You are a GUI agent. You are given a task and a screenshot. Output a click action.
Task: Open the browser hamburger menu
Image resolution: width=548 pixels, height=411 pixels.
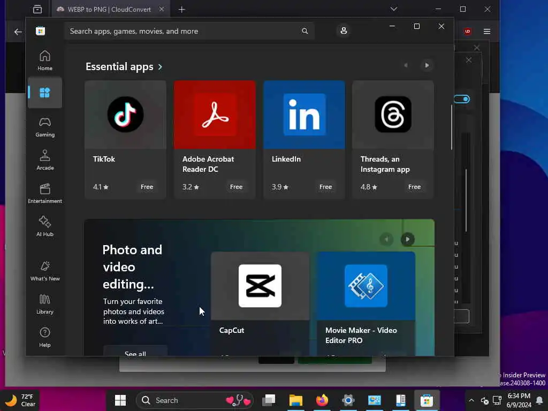click(487, 32)
